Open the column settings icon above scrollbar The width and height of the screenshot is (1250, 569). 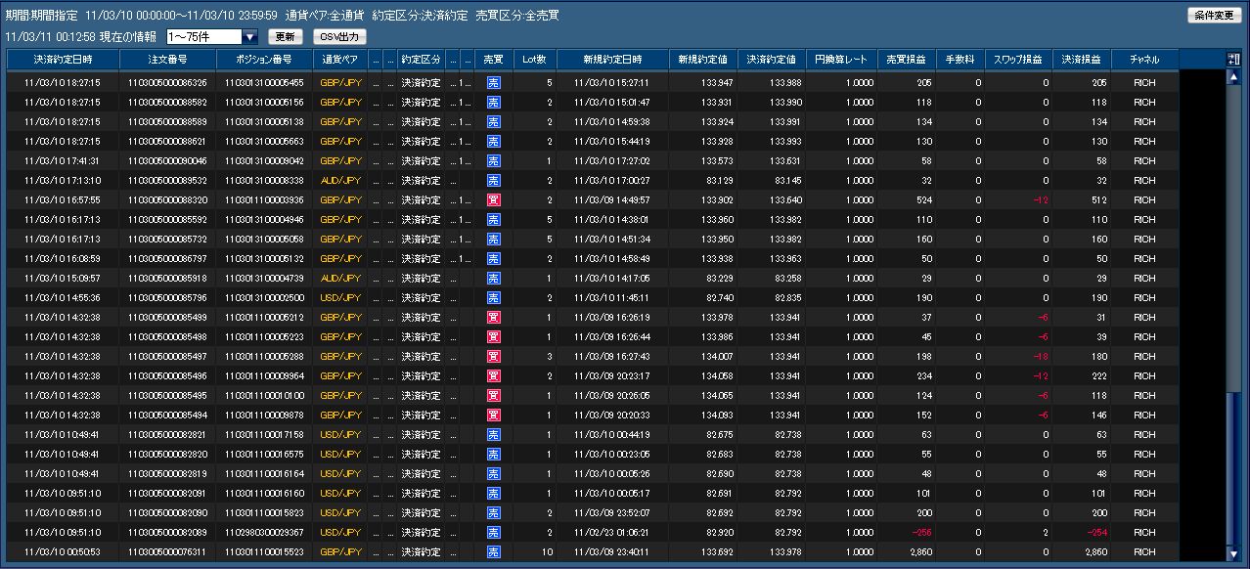(x=1232, y=60)
